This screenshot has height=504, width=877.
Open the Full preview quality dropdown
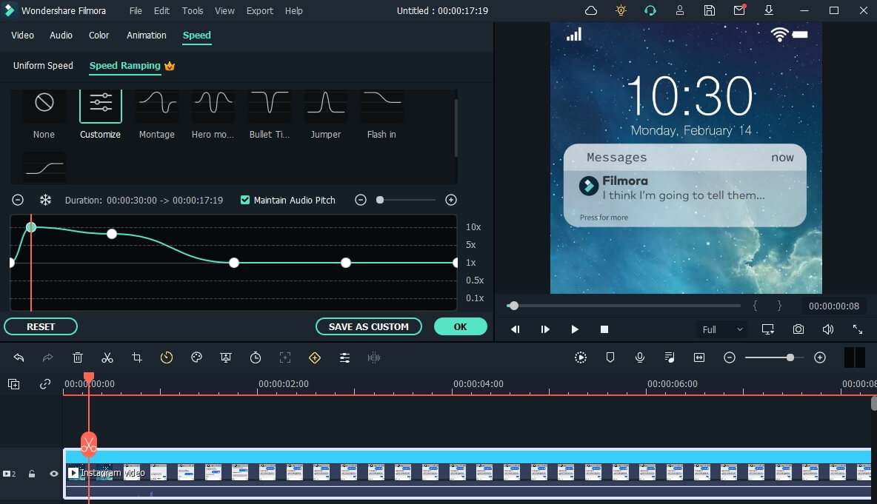click(x=722, y=329)
